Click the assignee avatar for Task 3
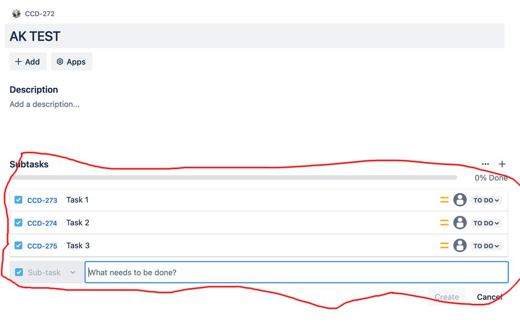 click(460, 245)
